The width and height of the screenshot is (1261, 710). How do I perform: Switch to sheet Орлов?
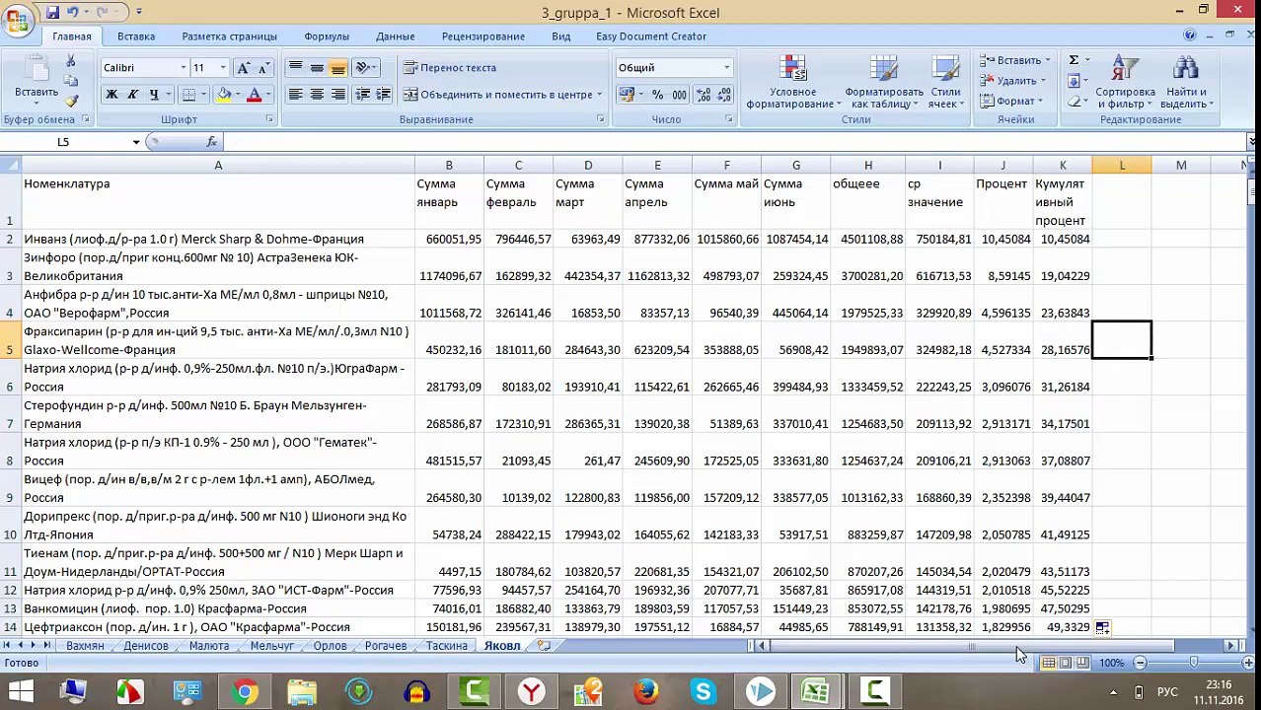(x=331, y=646)
